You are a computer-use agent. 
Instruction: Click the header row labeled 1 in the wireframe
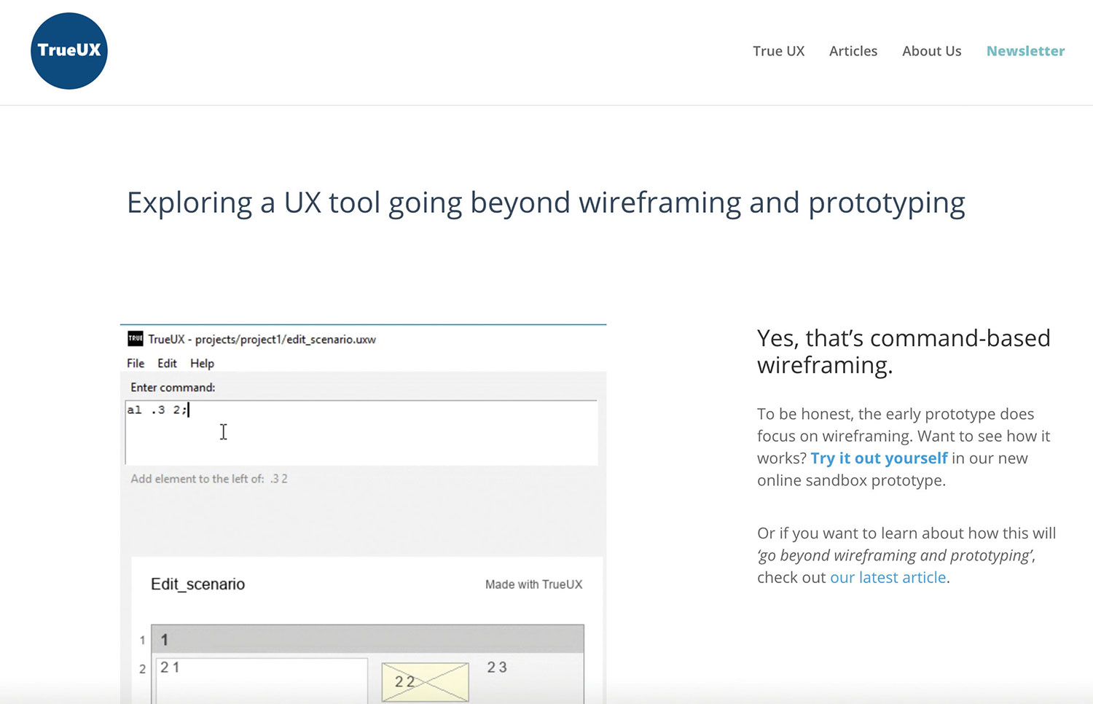367,640
